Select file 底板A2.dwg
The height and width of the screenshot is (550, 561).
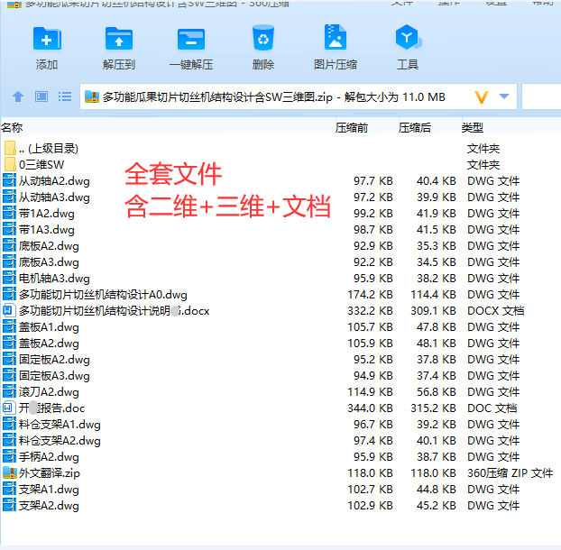coord(49,246)
